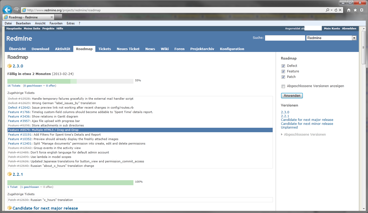
Task: Open Candidate for next minor release link
Action: [x=307, y=124]
